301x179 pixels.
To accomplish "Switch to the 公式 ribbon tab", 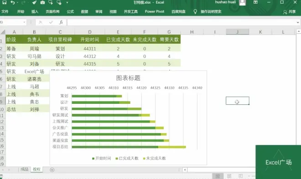I will (x=70, y=11).
